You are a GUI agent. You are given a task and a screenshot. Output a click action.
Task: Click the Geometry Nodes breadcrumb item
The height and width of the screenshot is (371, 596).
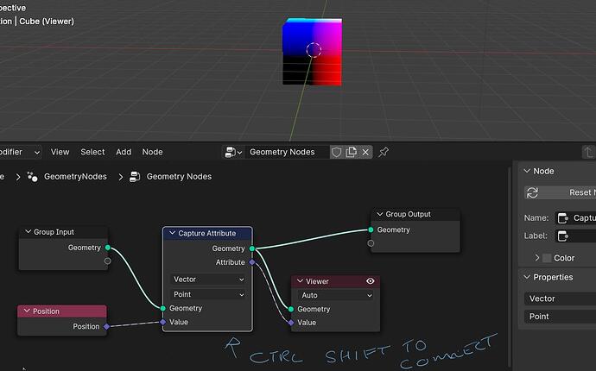click(x=179, y=177)
